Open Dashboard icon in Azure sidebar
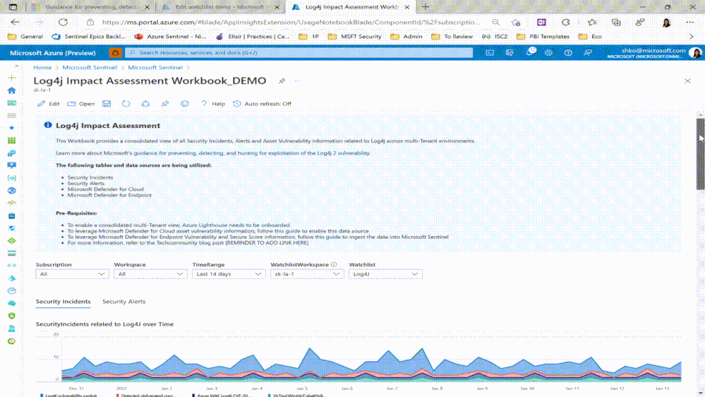The height and width of the screenshot is (397, 705). pyautogui.click(x=12, y=103)
